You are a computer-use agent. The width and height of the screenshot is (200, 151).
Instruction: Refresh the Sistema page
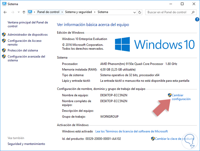[x=140, y=12]
